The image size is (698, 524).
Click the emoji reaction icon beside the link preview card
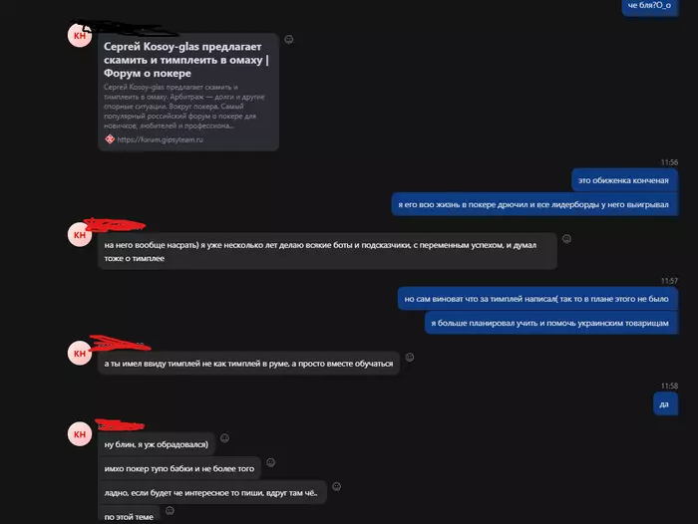pos(288,40)
